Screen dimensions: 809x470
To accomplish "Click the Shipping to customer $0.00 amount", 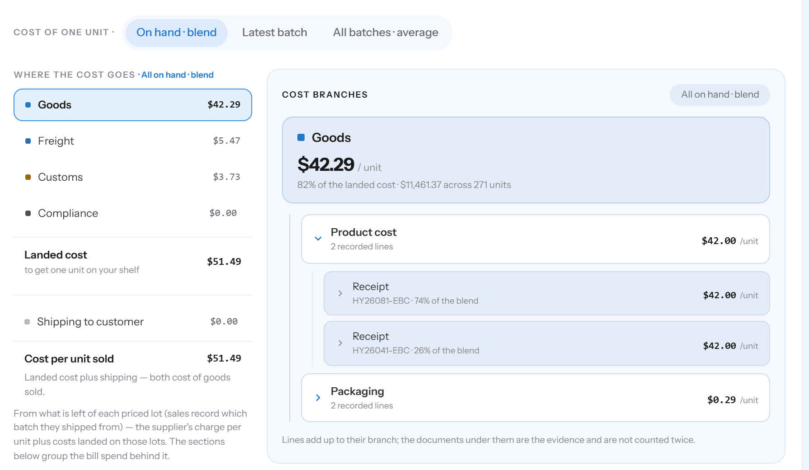I will tap(224, 321).
